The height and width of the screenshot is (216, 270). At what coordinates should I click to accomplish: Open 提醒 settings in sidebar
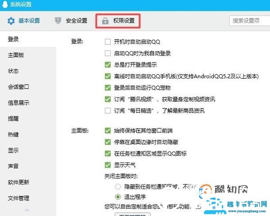coord(13,119)
